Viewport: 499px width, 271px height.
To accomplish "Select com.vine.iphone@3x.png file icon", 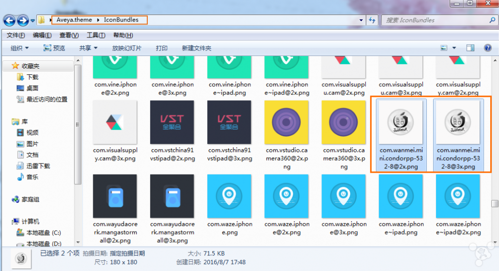I will pyautogui.click(x=172, y=67).
